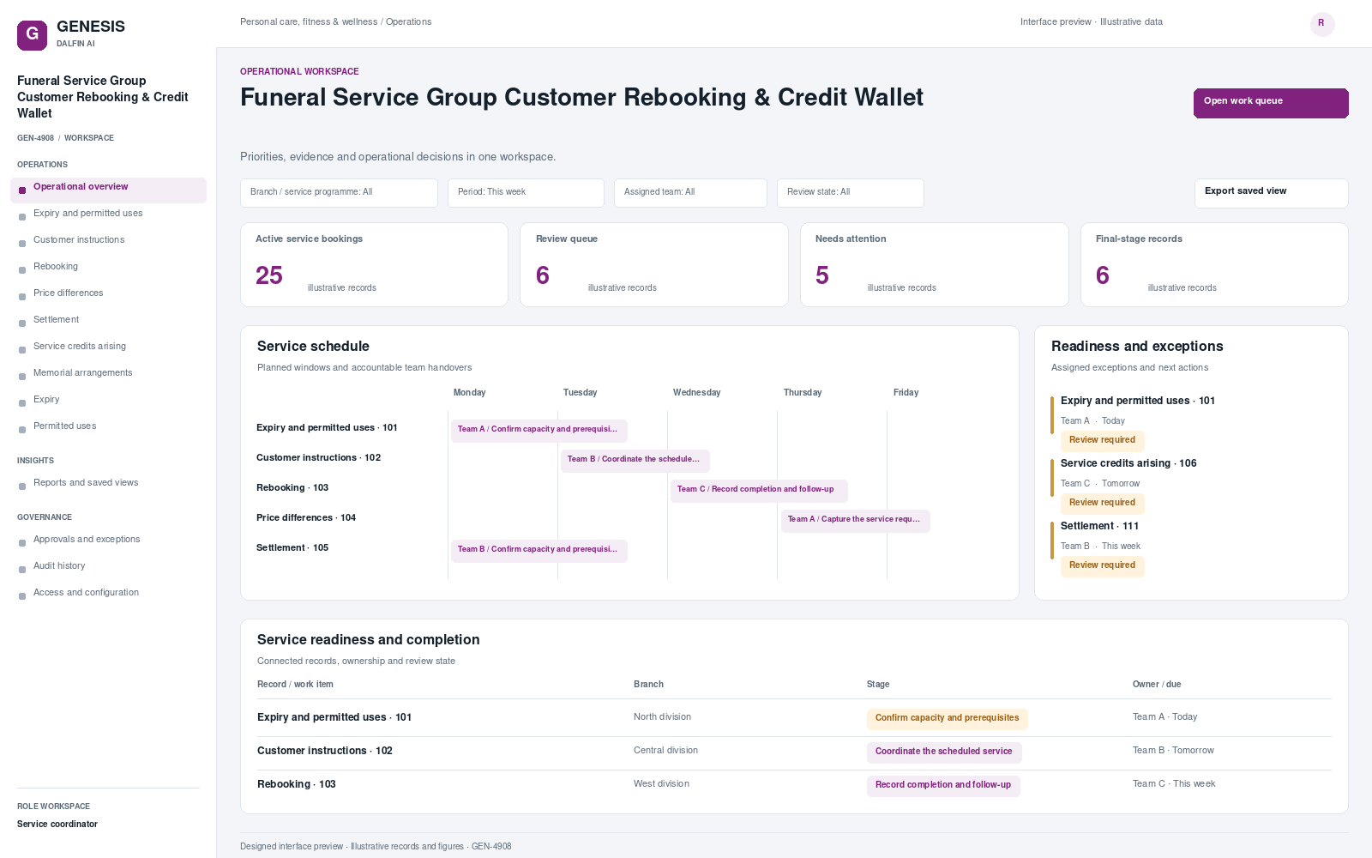This screenshot has height=858, width=1372.
Task: Select Operational overview in sidebar
Action: click(x=108, y=190)
